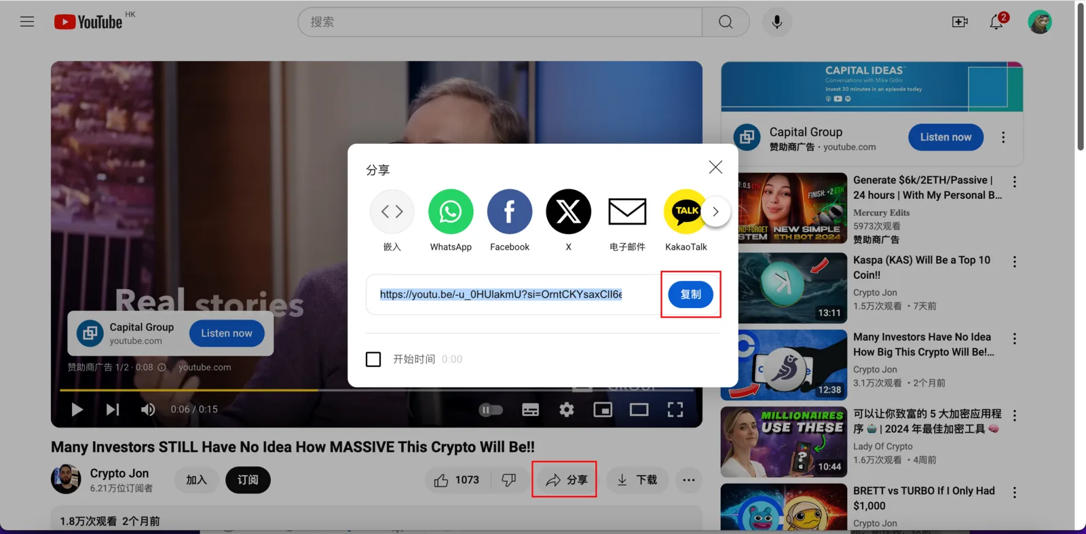The height and width of the screenshot is (534, 1086).
Task: Open options for Generate $6k/2ETH video
Action: pos(1015,182)
